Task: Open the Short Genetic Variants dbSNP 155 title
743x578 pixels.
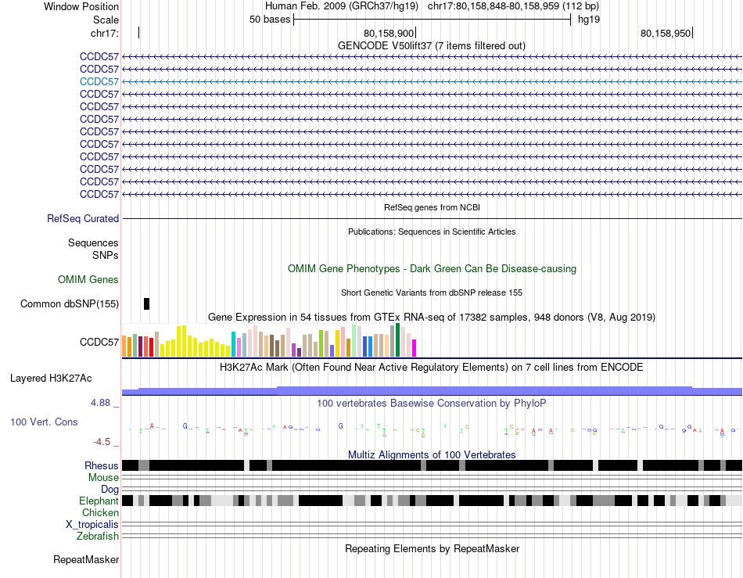Action: click(x=432, y=293)
